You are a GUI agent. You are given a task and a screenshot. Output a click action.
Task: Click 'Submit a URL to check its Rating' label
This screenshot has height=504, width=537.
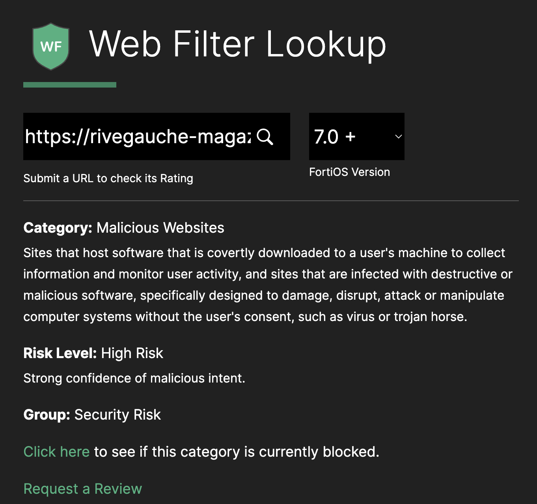click(x=108, y=178)
